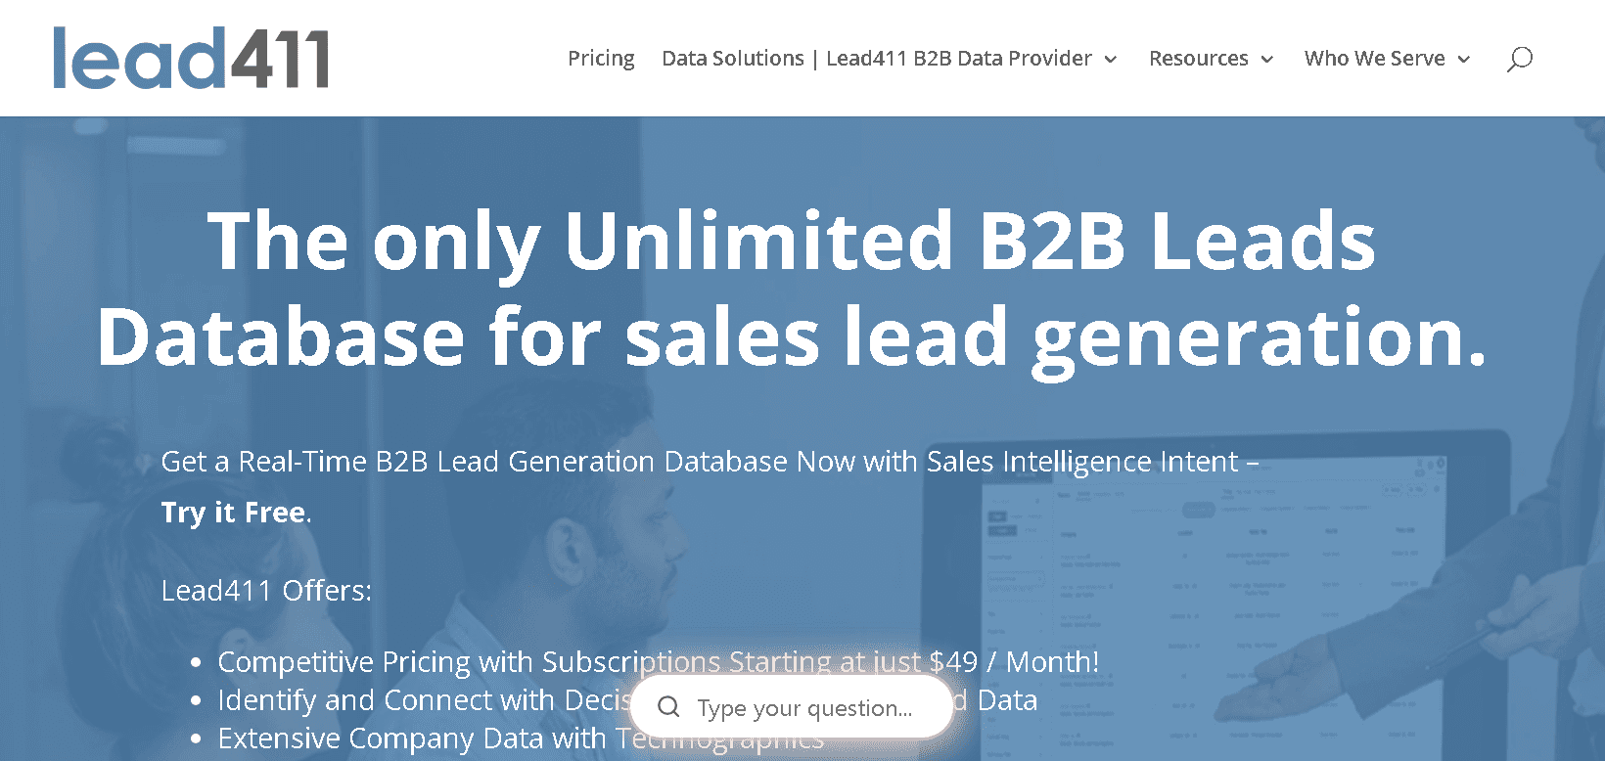Click the magnifying glass in the chat widget
The width and height of the screenshot is (1605, 761).
click(669, 706)
